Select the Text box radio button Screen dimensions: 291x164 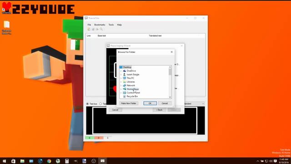click(87, 104)
